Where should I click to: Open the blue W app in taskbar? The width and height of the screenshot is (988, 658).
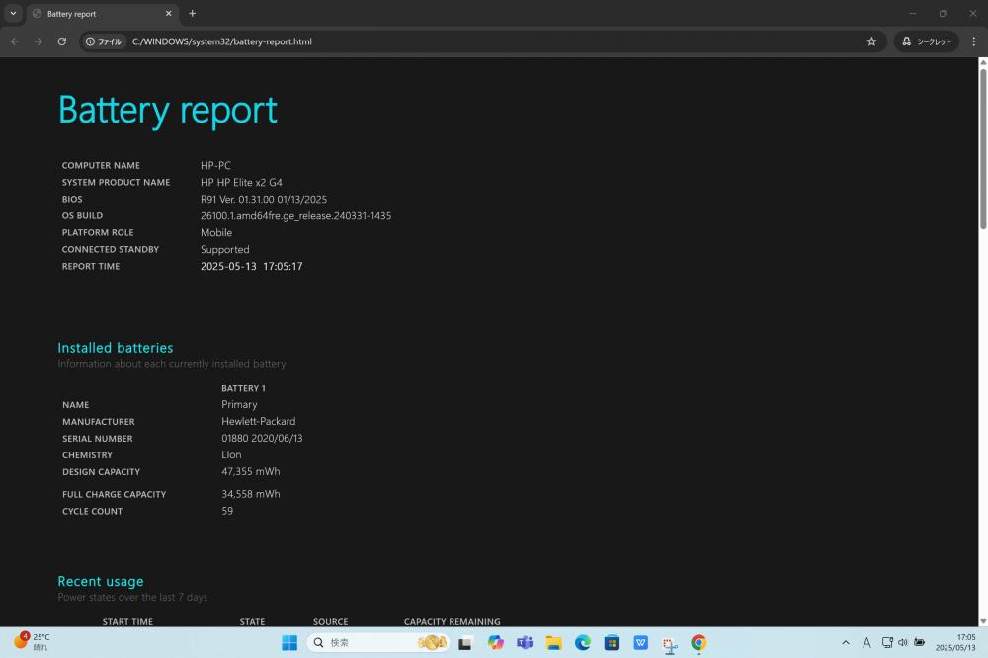[x=641, y=643]
